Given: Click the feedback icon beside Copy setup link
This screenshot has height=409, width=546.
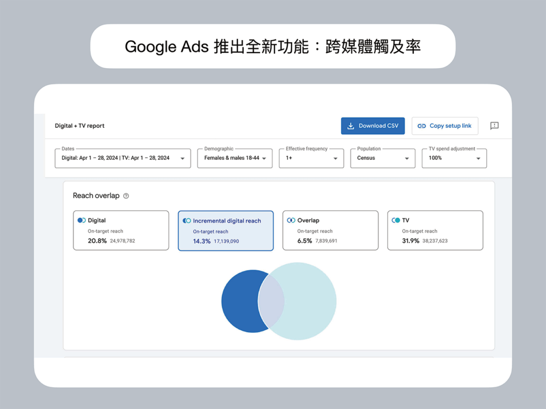Looking at the screenshot, I should 494,126.
